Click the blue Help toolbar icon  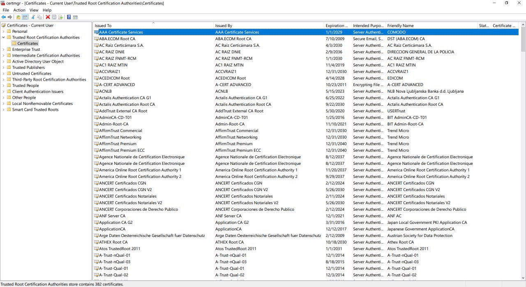tap(69, 17)
